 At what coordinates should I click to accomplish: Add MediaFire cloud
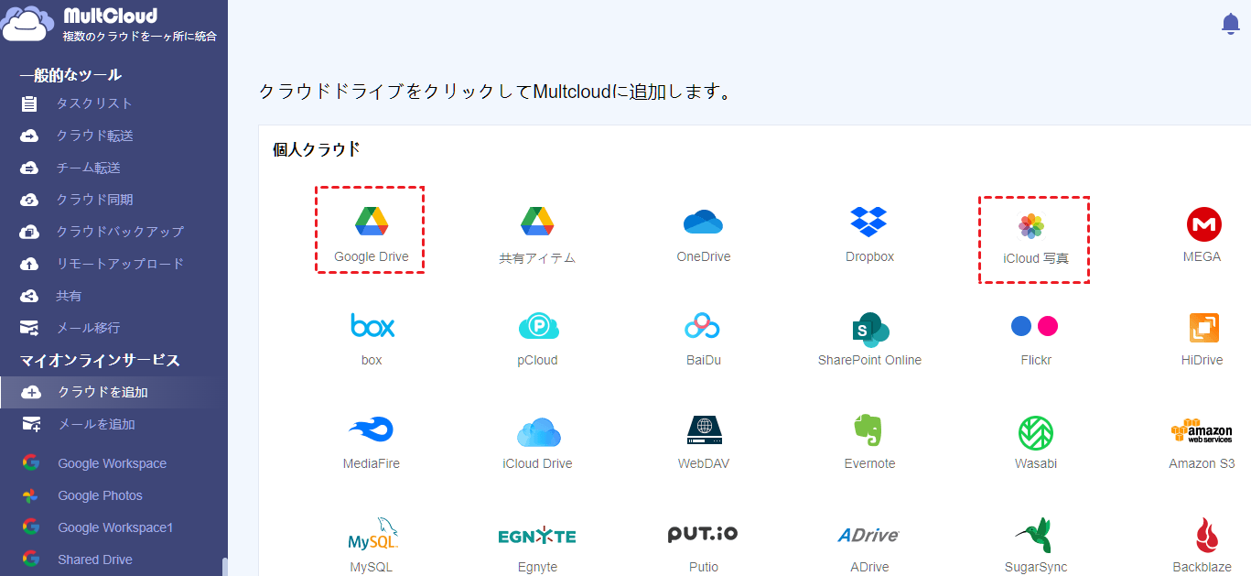372,442
